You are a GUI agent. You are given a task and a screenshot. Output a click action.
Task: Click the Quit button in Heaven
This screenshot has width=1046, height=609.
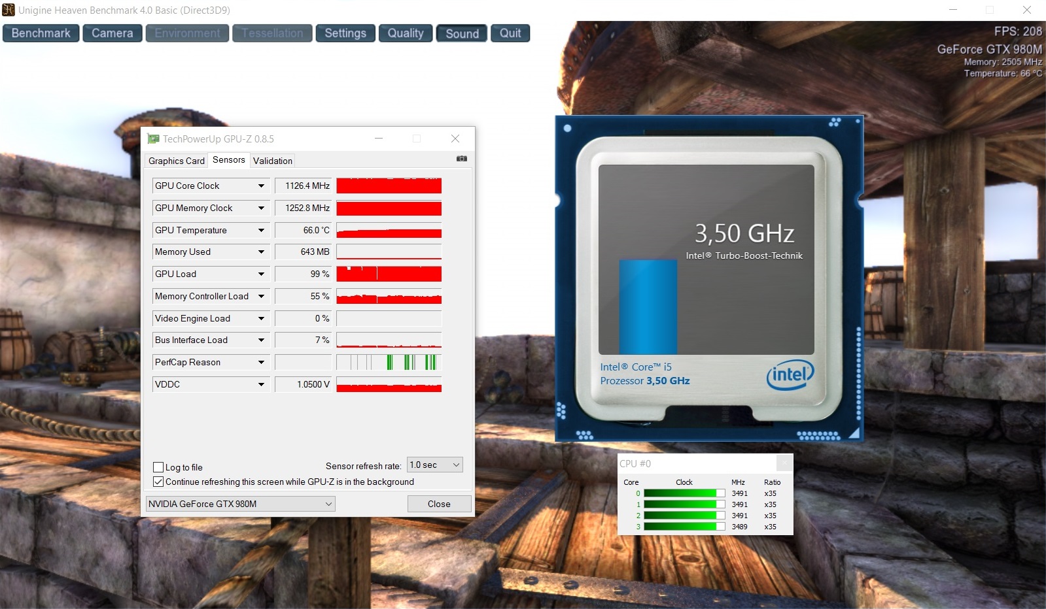[510, 33]
